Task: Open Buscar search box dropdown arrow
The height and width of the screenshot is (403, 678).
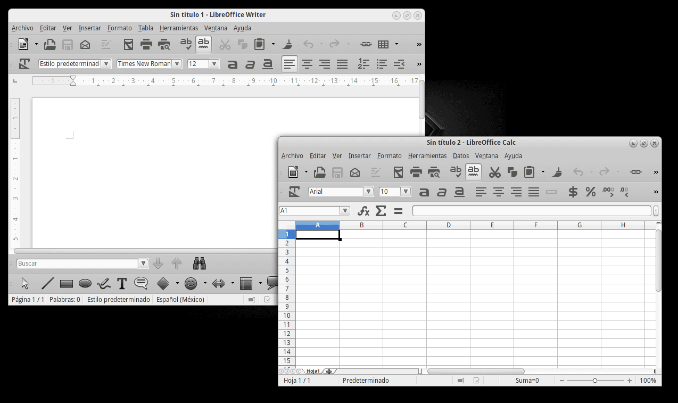Action: (x=143, y=264)
